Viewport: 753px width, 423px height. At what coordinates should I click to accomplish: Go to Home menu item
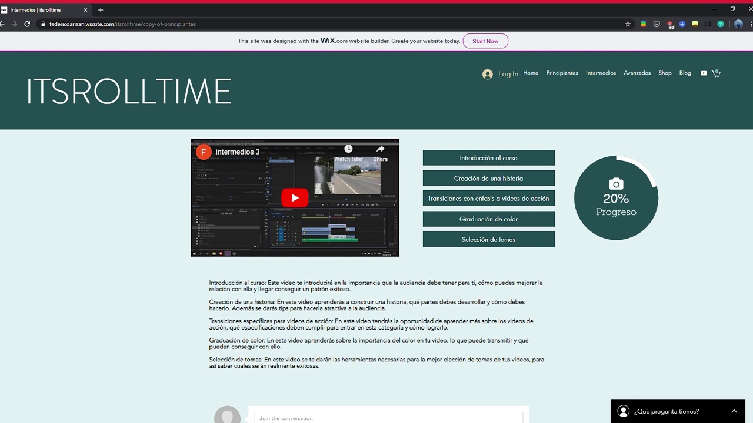[531, 73]
